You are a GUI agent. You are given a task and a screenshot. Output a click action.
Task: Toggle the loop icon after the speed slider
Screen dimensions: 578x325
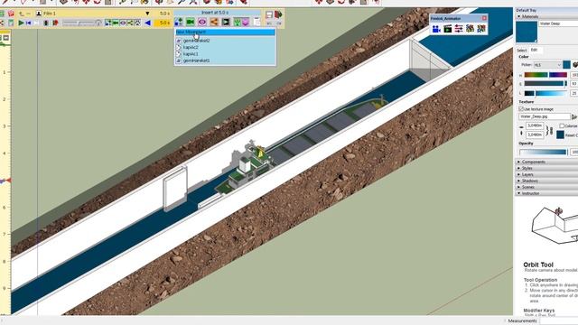[98, 23]
